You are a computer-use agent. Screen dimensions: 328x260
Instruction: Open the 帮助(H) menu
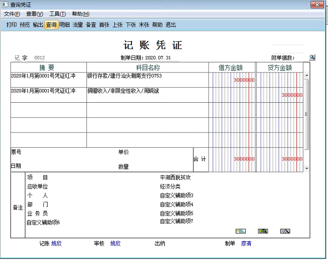tap(81, 14)
